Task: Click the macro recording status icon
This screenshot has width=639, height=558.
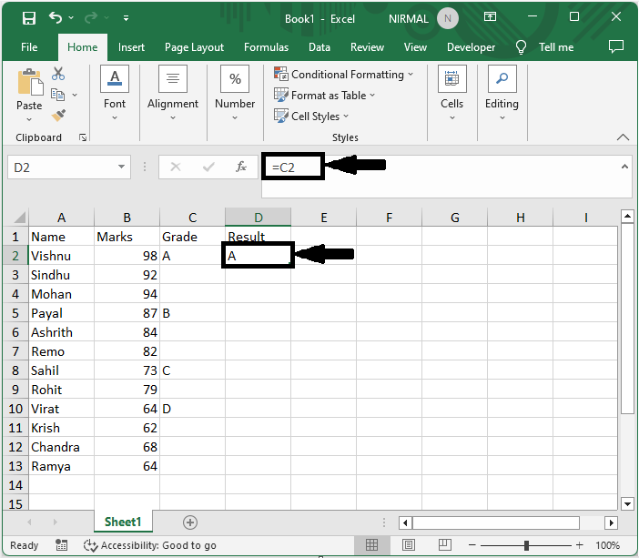Action: 62,545
